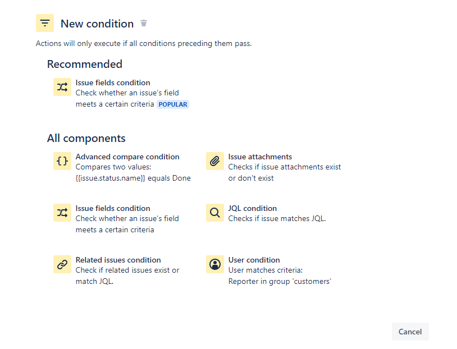Image resolution: width=457 pixels, height=349 pixels.
Task: Choose the chain link Related issues icon
Action: pos(62,264)
